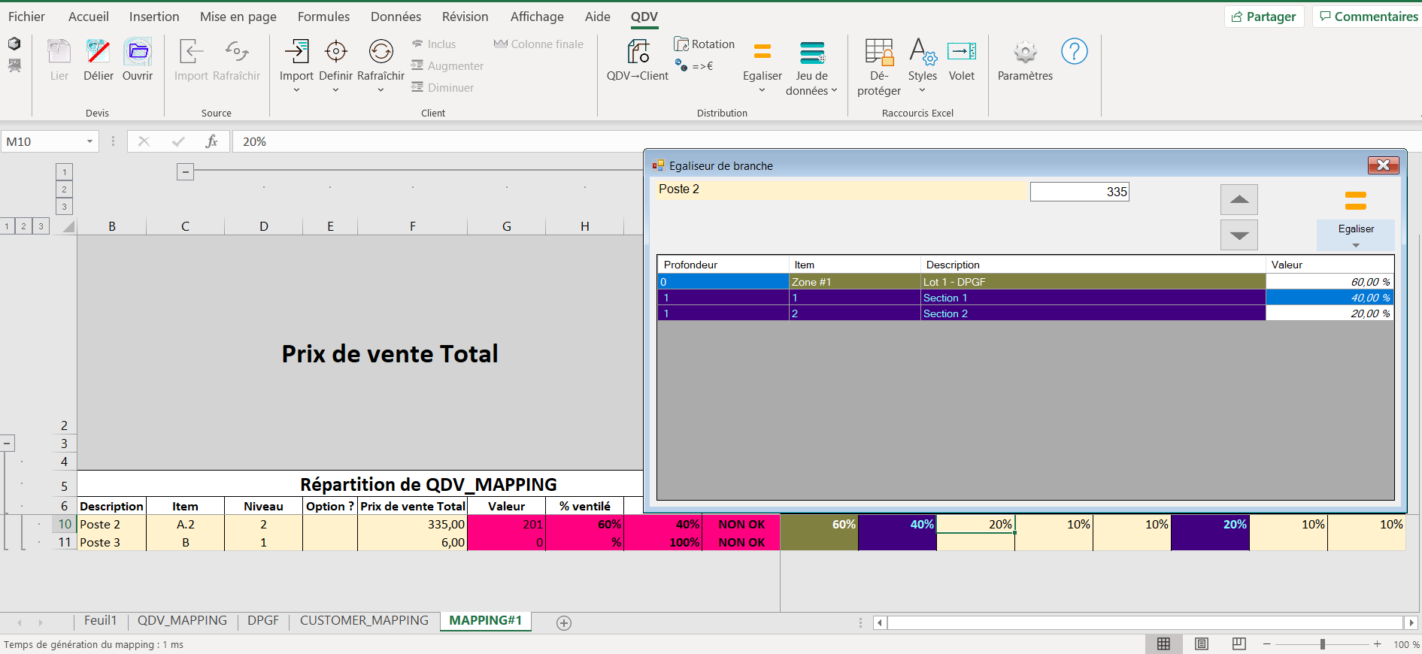Click the Diminuer command
The height and width of the screenshot is (654, 1422).
[x=443, y=88]
